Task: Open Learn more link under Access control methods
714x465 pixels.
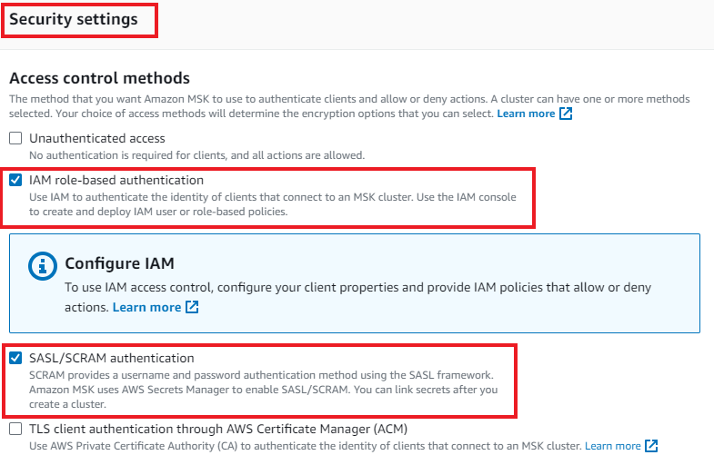Action: [526, 114]
